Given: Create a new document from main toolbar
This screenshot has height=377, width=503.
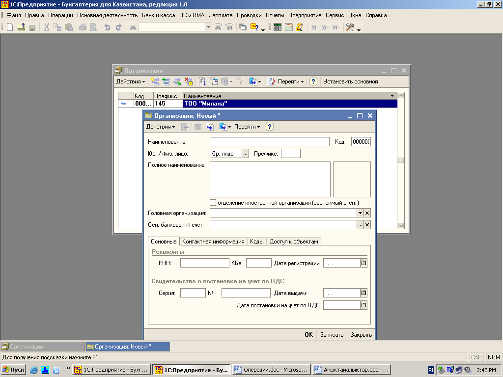Looking at the screenshot, I should tap(10, 27).
